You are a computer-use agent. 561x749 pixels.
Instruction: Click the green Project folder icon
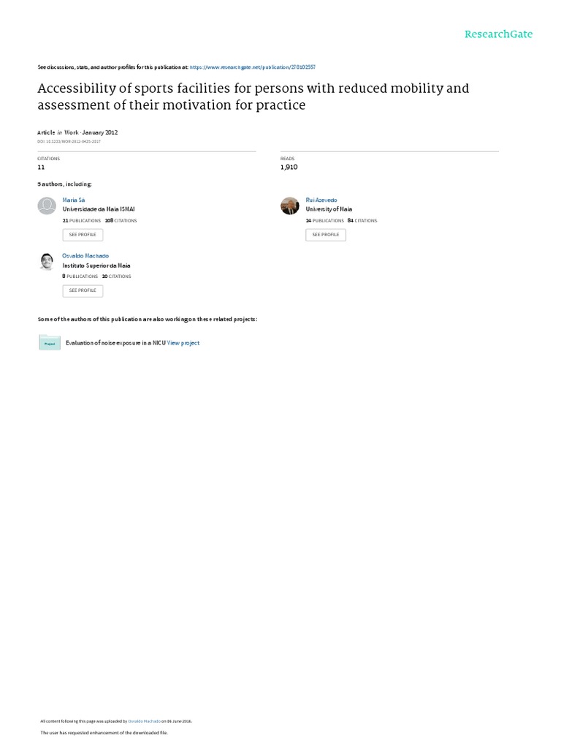tap(49, 342)
